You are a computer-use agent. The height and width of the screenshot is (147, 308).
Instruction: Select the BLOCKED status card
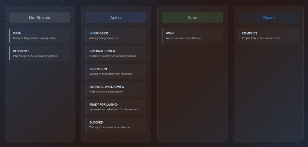click(x=116, y=125)
